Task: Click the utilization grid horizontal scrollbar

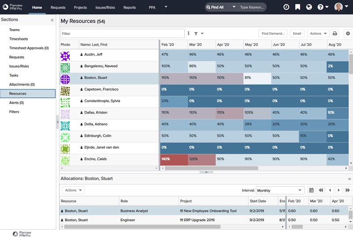Action: pyautogui.click(x=211, y=168)
